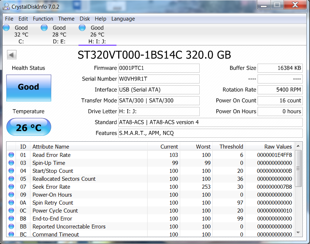Image resolution: width=310 pixels, height=244 pixels.
Task: Click the scroll down arrow of attribute list
Action: [298, 233]
